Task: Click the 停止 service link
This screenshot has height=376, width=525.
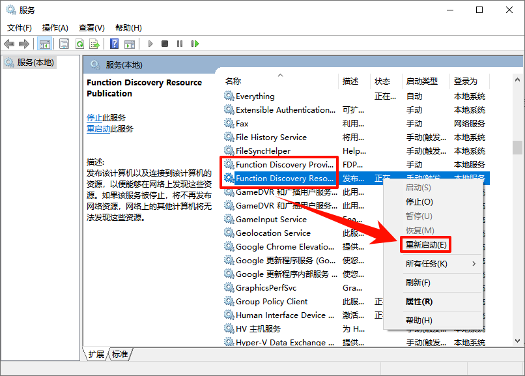Action: [x=94, y=118]
